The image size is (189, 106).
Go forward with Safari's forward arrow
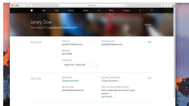click(x=24, y=5)
